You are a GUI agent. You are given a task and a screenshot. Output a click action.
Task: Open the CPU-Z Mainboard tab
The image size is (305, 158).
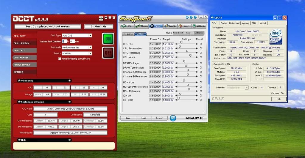point(234,23)
